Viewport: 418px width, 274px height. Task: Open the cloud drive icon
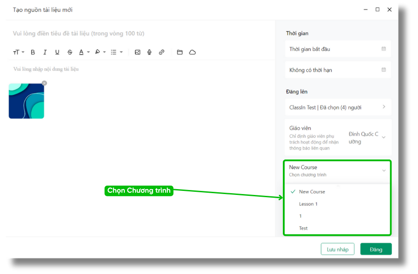tap(192, 52)
